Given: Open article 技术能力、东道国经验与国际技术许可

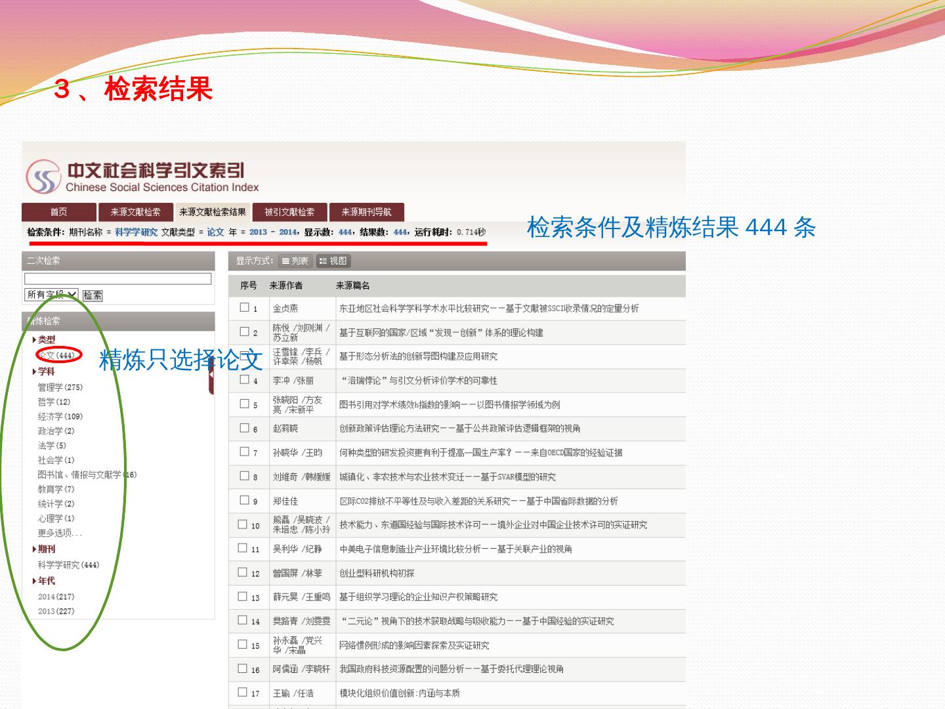Looking at the screenshot, I should pyautogui.click(x=493, y=525).
